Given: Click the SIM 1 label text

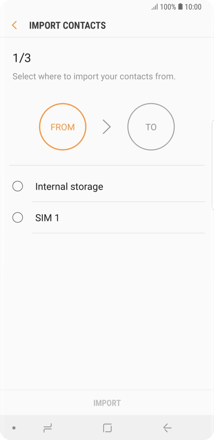Looking at the screenshot, I should coord(47,218).
